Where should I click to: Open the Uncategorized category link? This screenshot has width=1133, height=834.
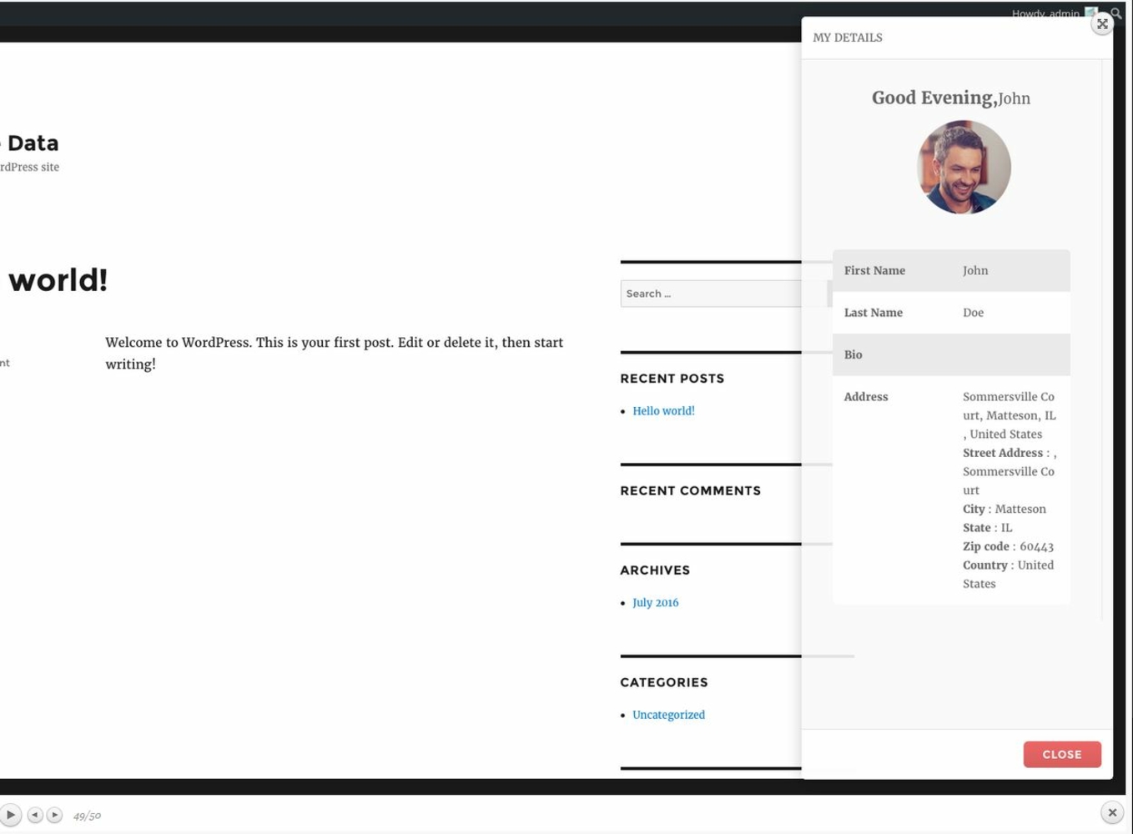[x=668, y=715]
